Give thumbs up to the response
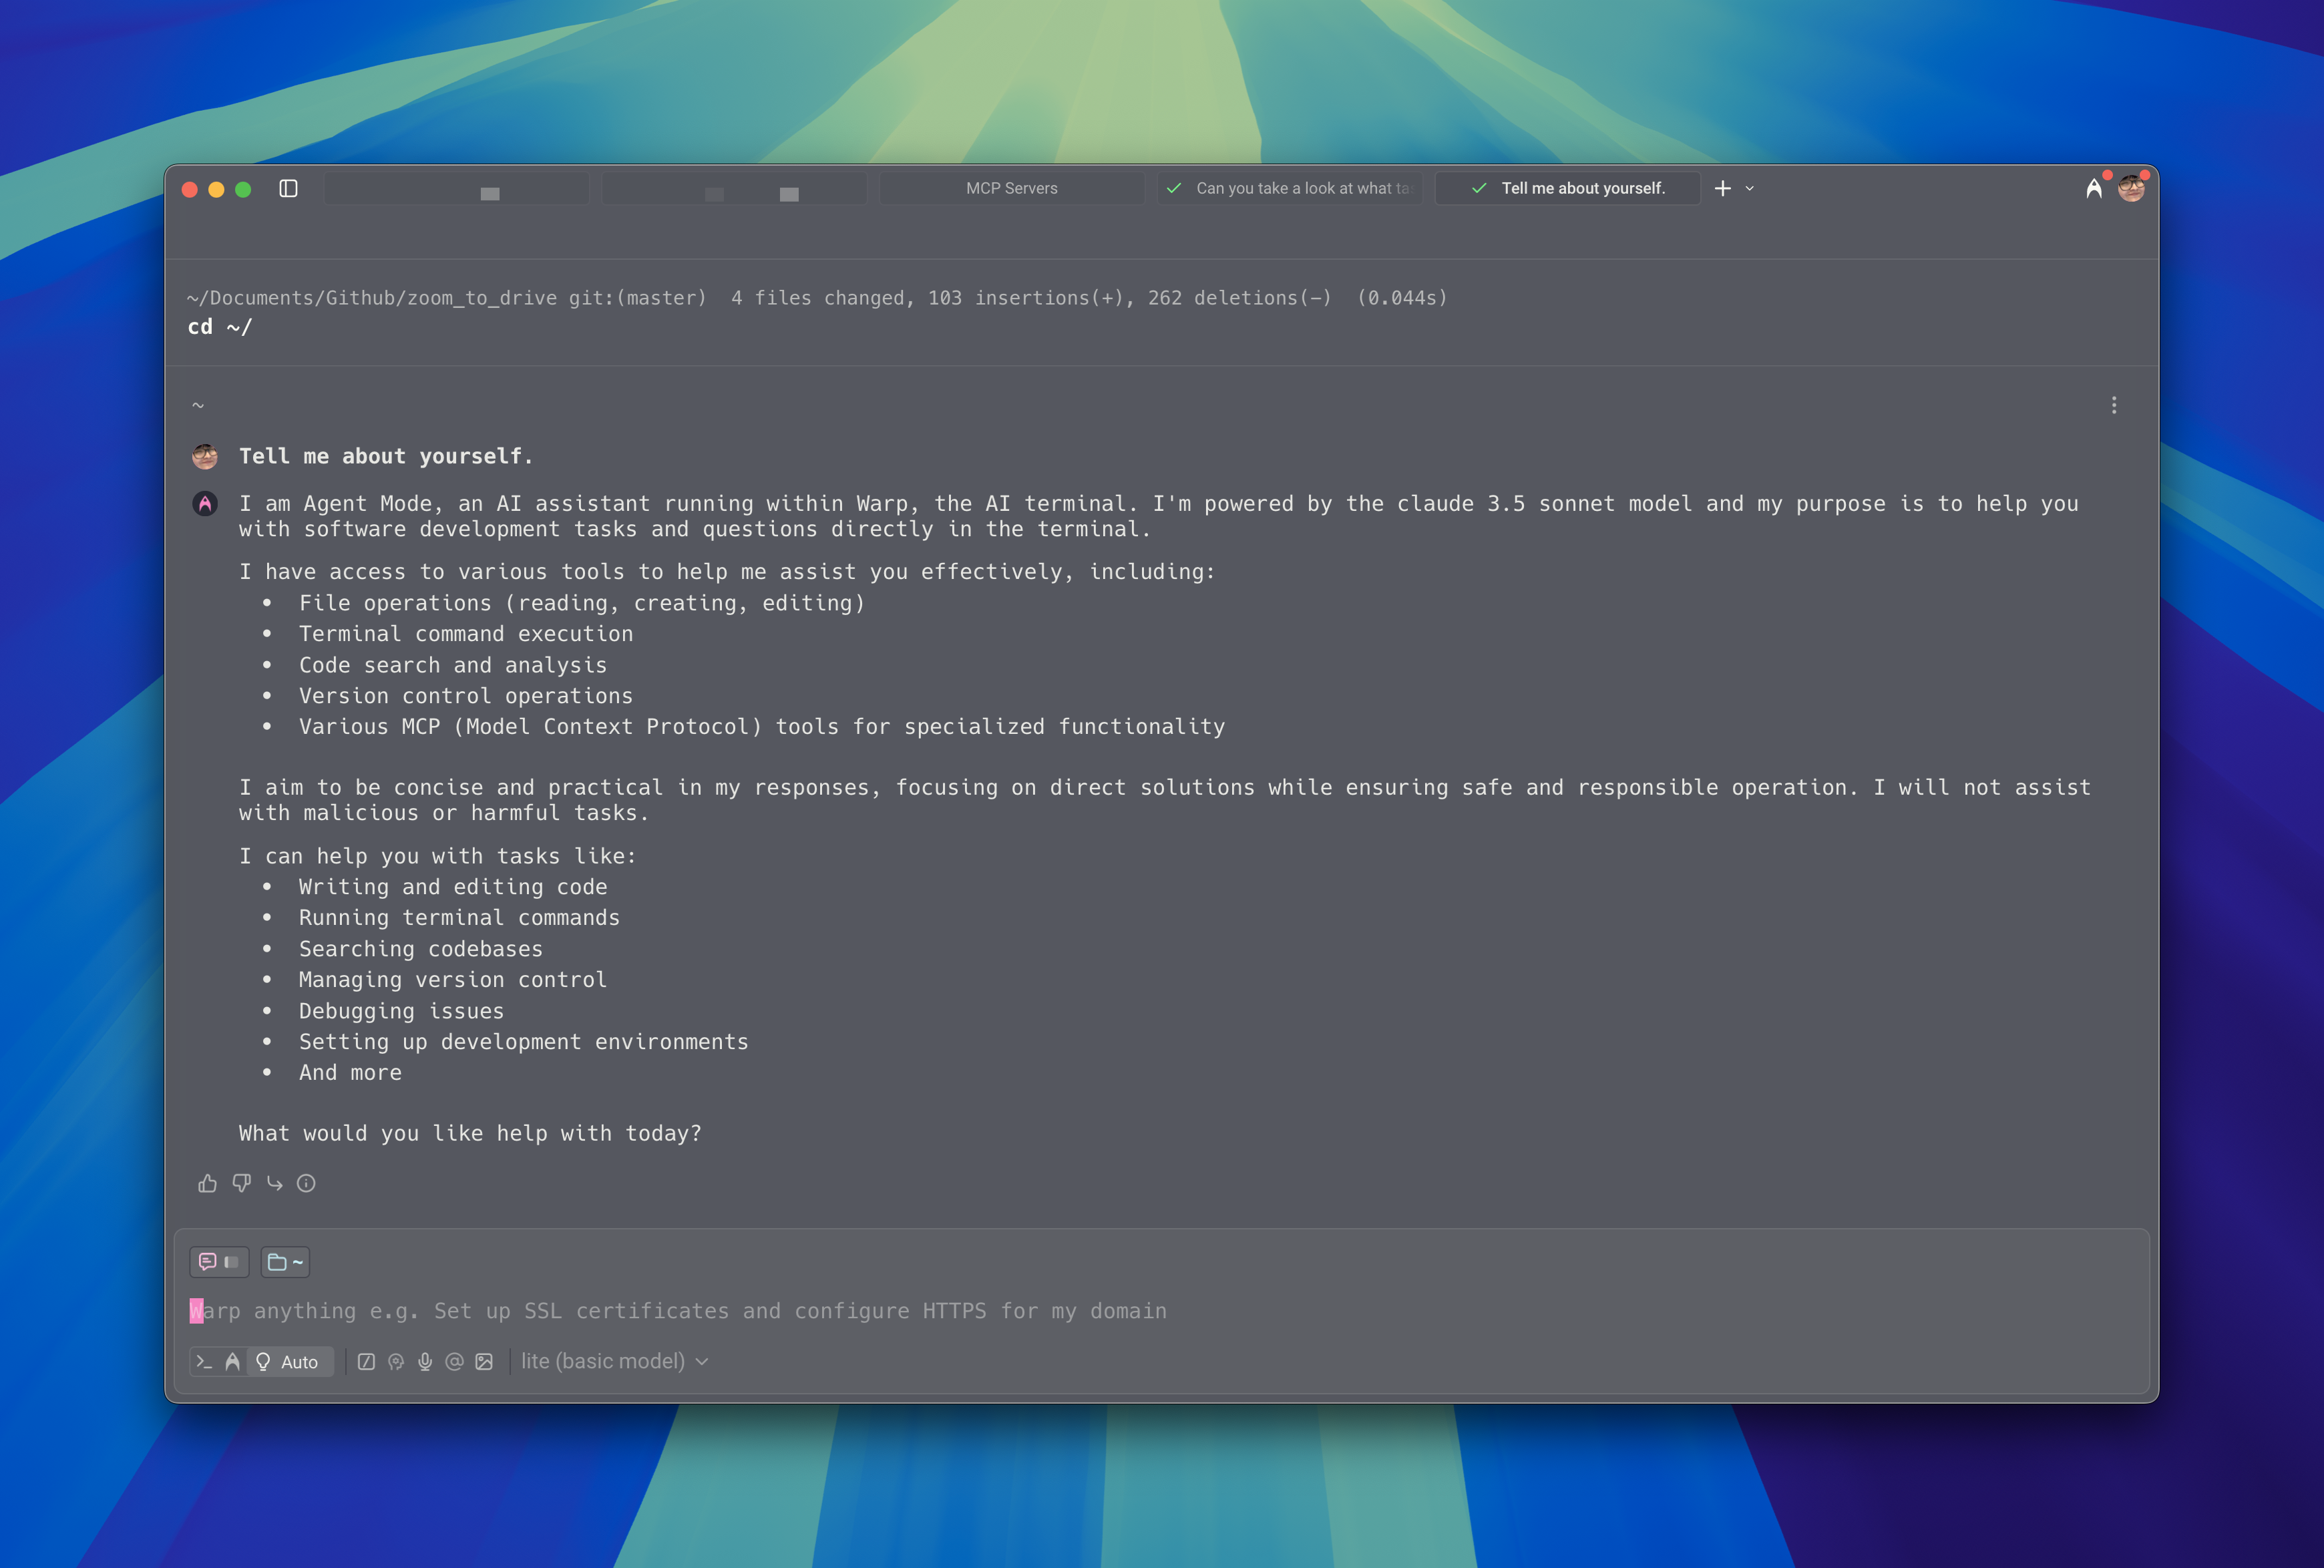The width and height of the screenshot is (2324, 1568). coord(207,1183)
